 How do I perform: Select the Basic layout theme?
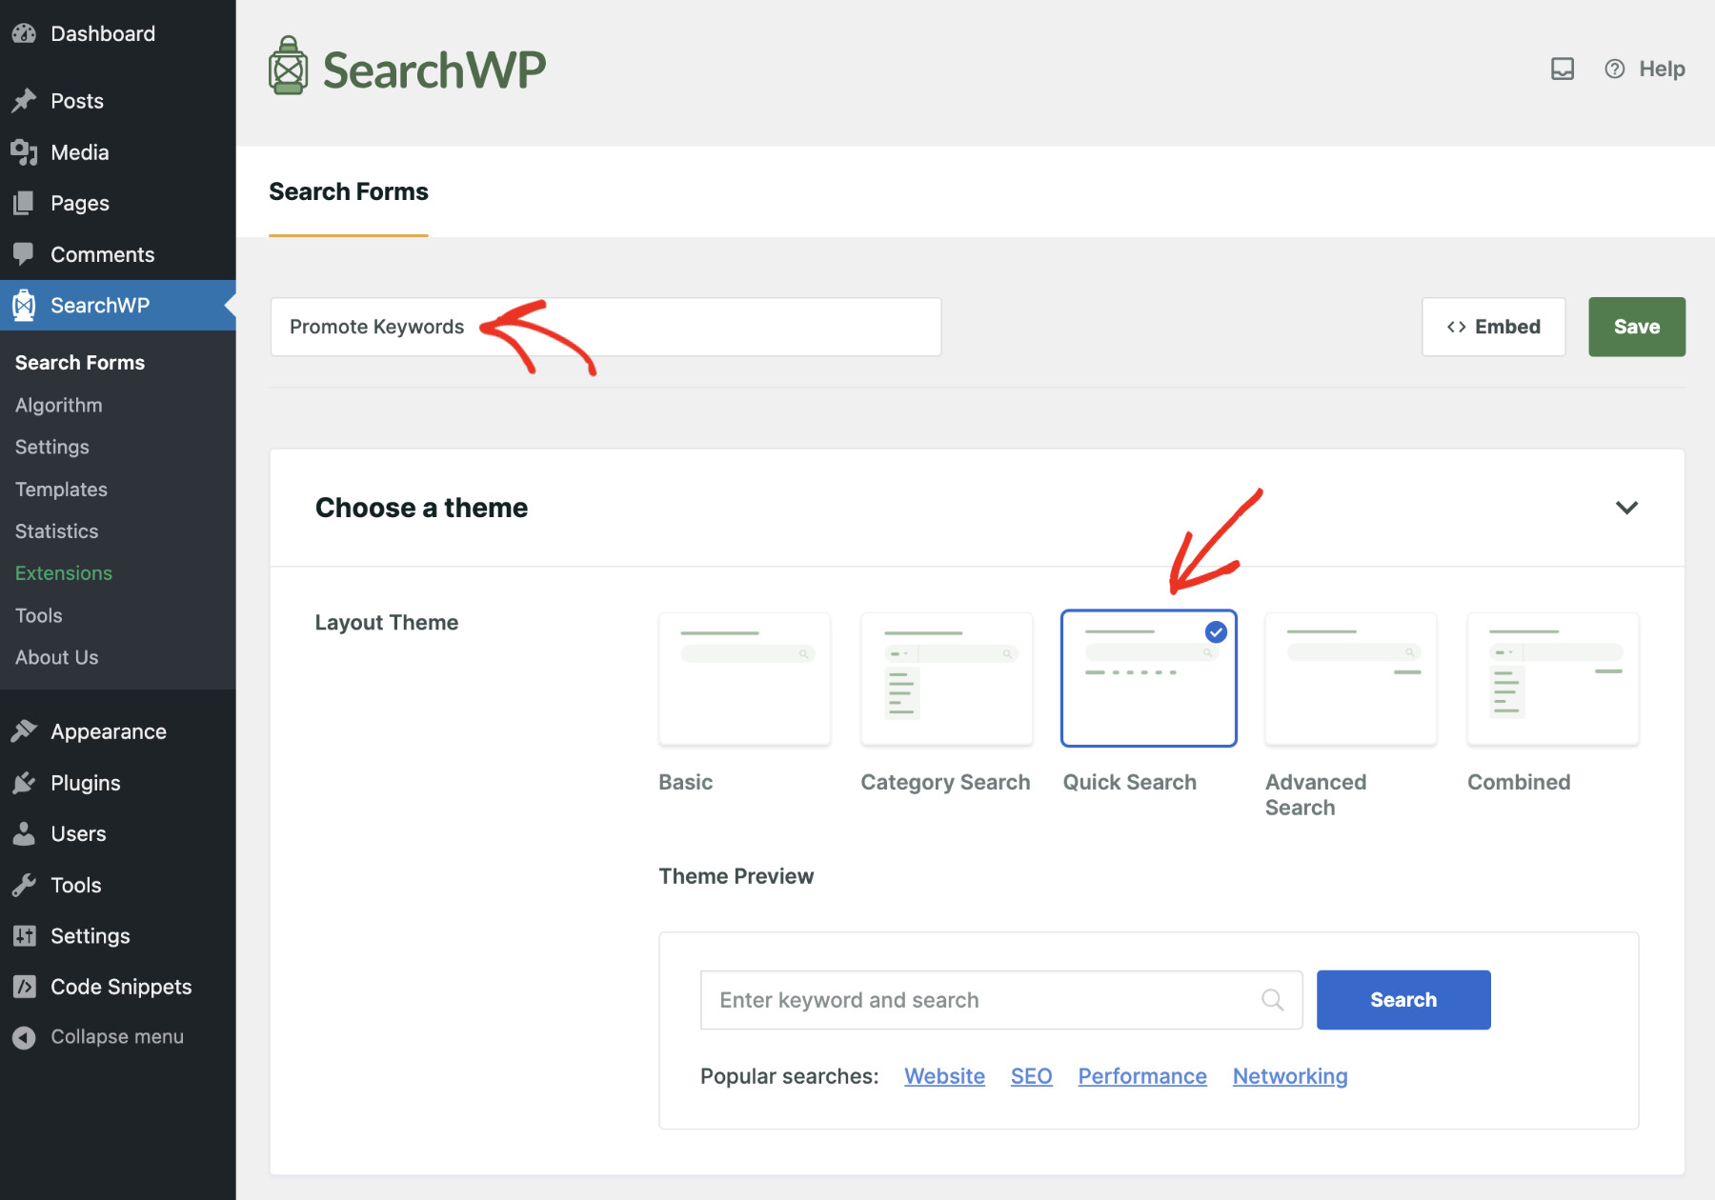(x=744, y=678)
